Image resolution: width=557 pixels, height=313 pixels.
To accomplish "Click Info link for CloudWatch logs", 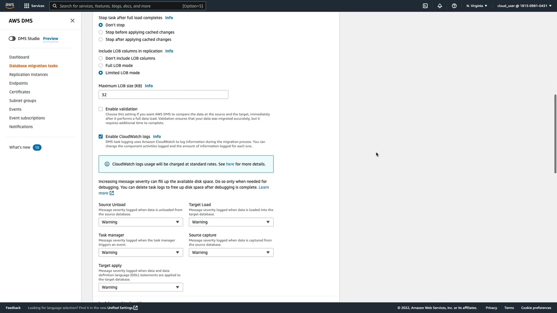I will (x=157, y=137).
